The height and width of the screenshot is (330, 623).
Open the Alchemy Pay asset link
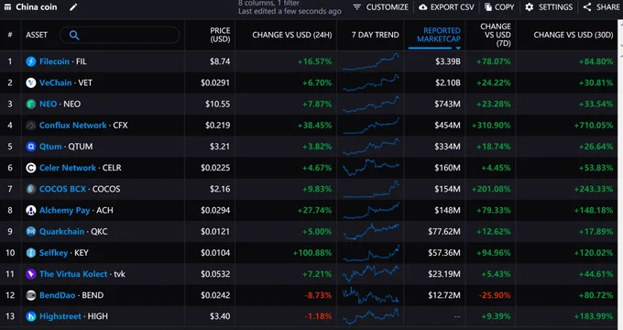(64, 210)
